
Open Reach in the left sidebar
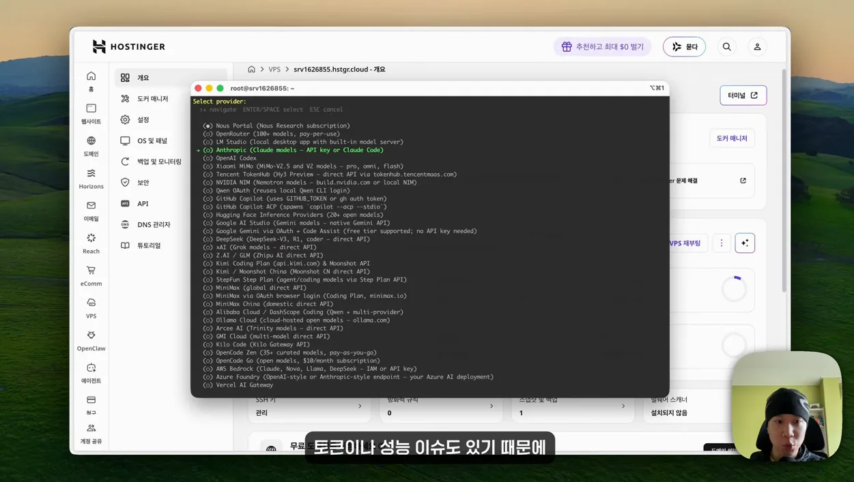(91, 243)
